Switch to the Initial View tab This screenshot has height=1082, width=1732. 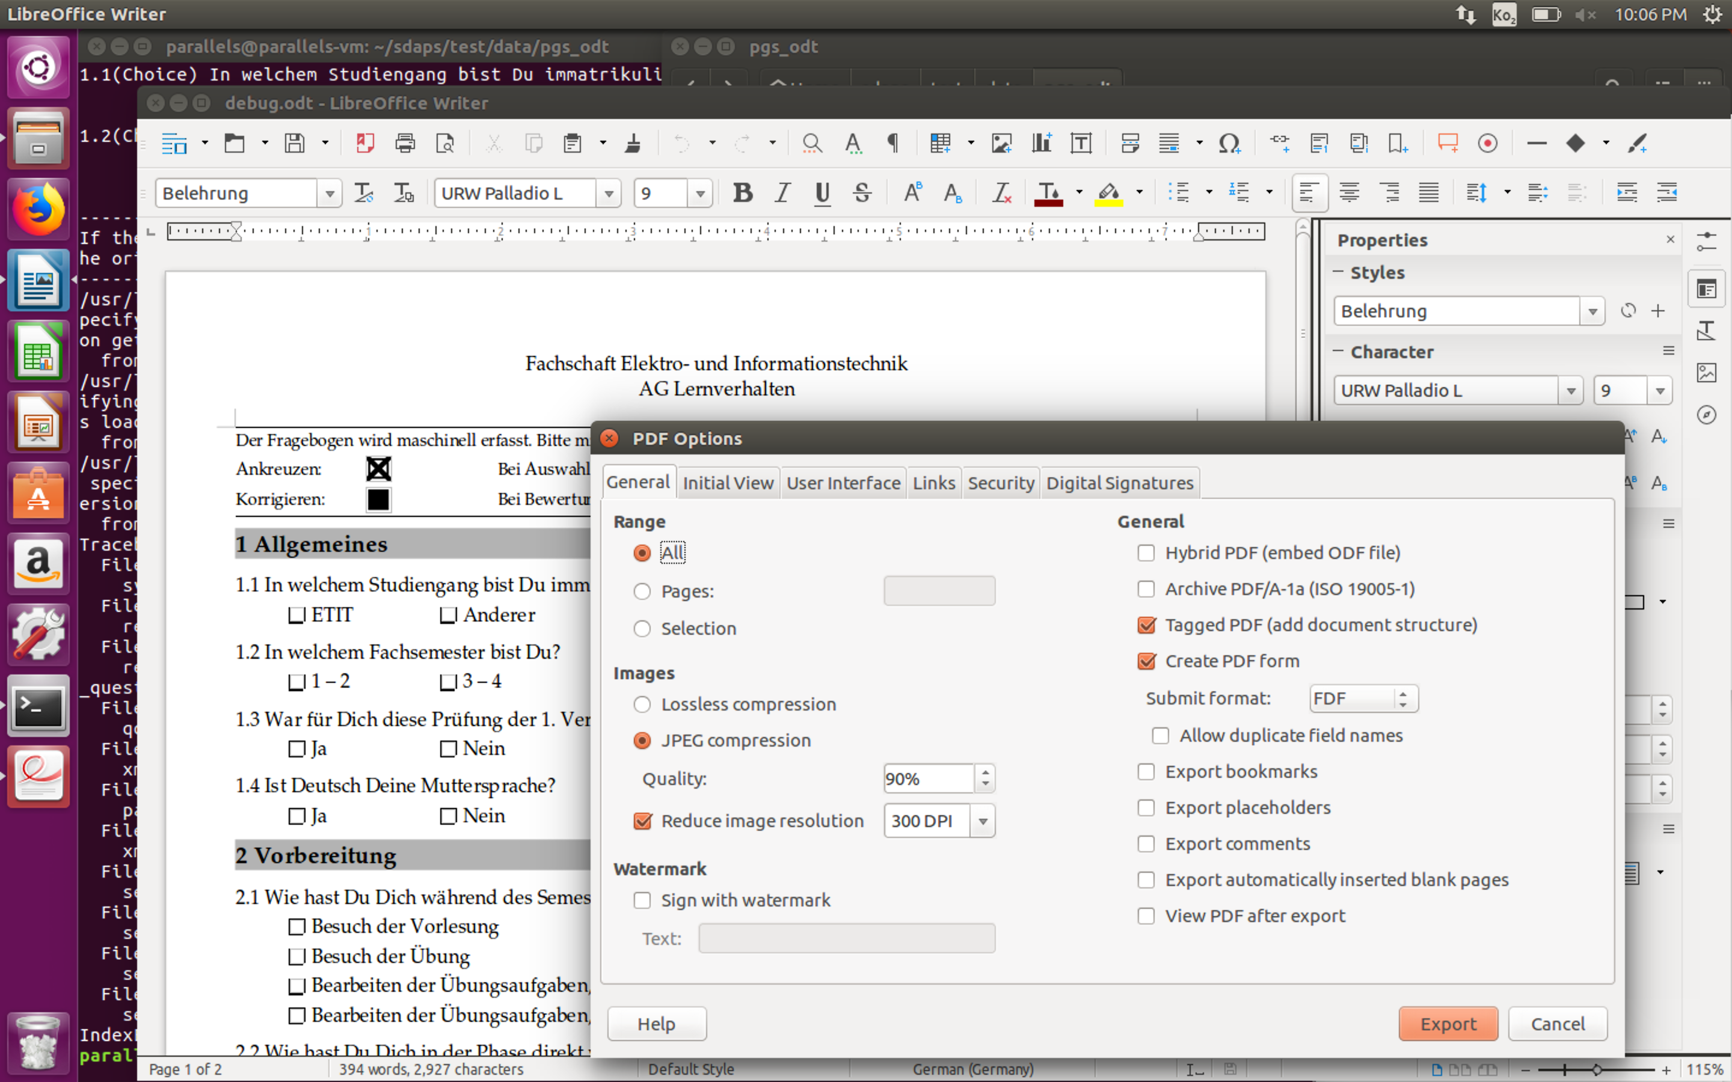[x=728, y=483]
